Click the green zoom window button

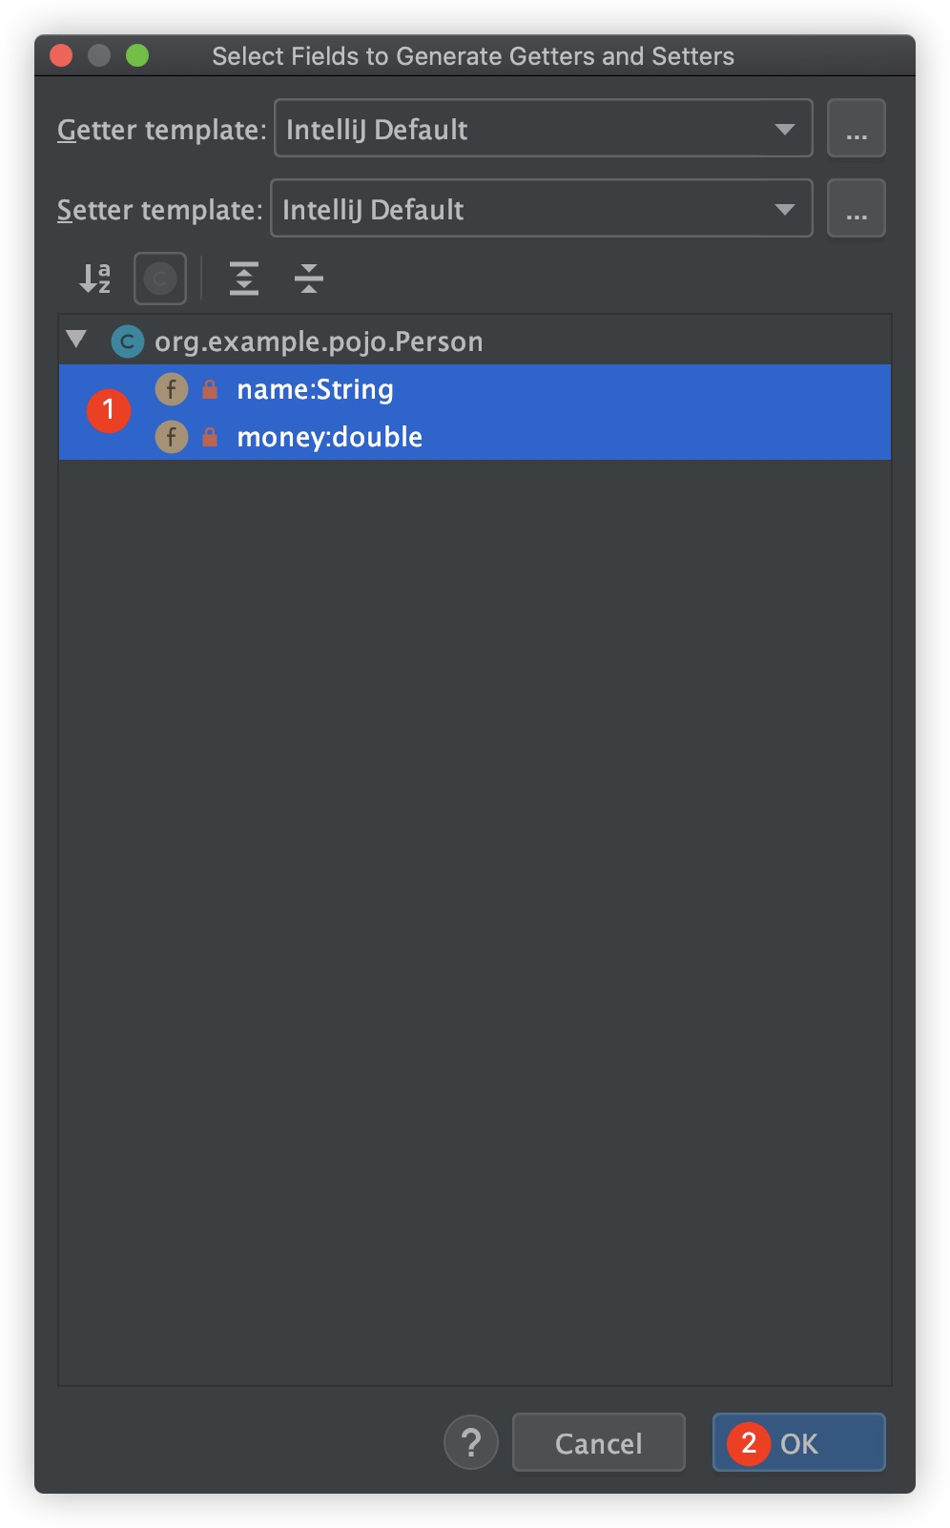click(137, 56)
